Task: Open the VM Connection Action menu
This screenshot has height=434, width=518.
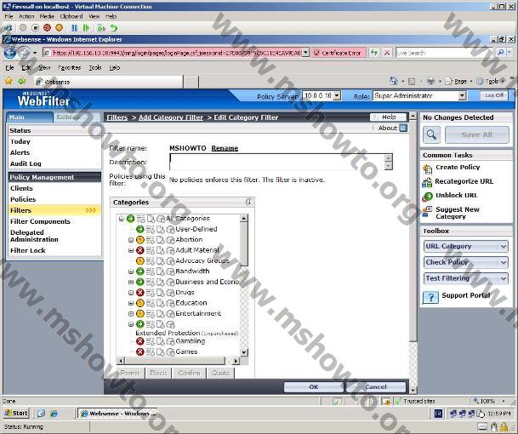Action: click(26, 16)
